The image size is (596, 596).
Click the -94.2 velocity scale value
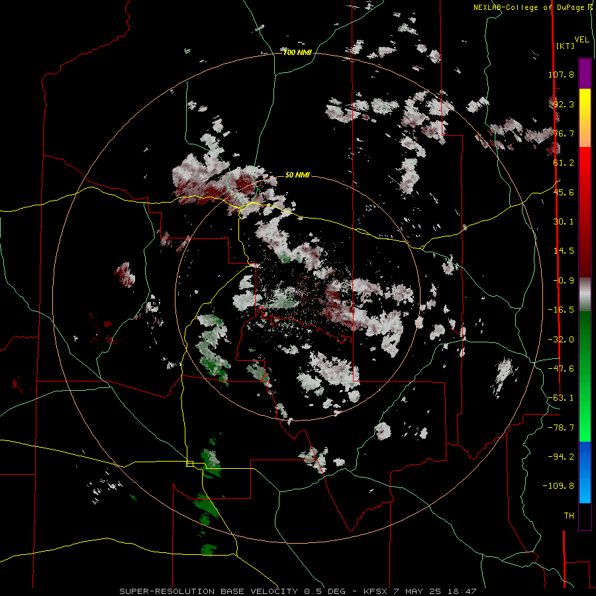561,456
